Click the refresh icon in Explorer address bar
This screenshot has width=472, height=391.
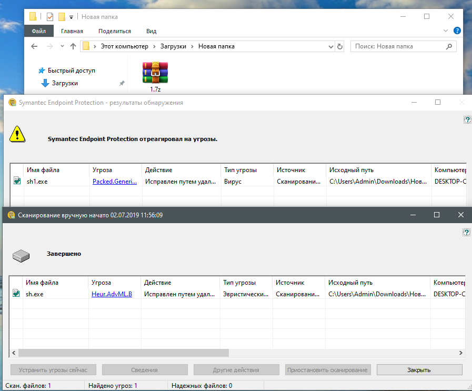click(x=340, y=47)
